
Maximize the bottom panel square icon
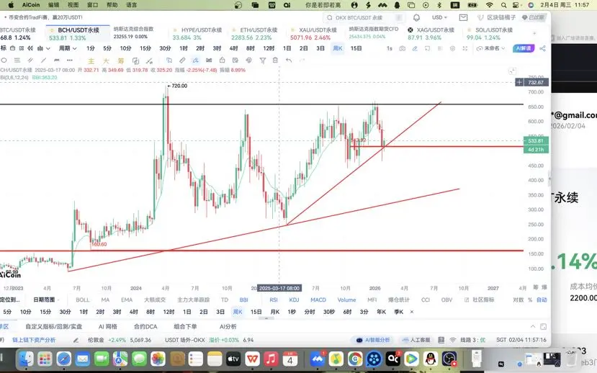click(543, 327)
